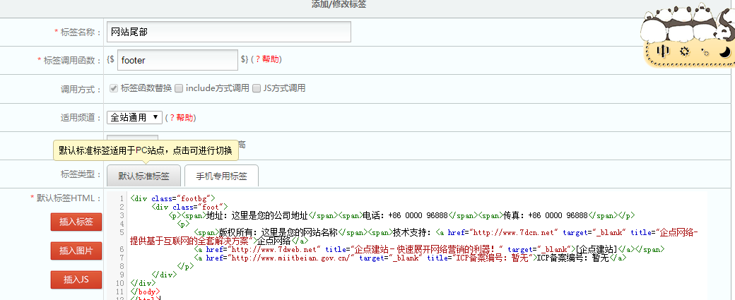
Task: Toggle the 标签函数替换 checkbox
Action: (113, 88)
